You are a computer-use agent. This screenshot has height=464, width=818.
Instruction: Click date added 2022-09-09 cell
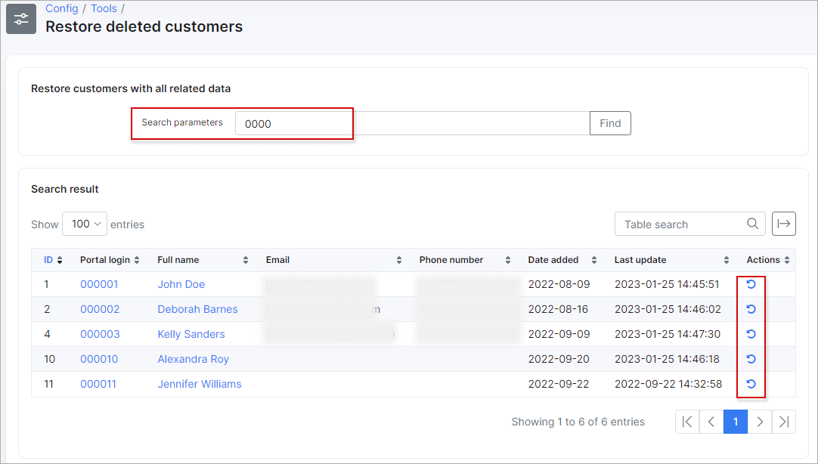(559, 334)
